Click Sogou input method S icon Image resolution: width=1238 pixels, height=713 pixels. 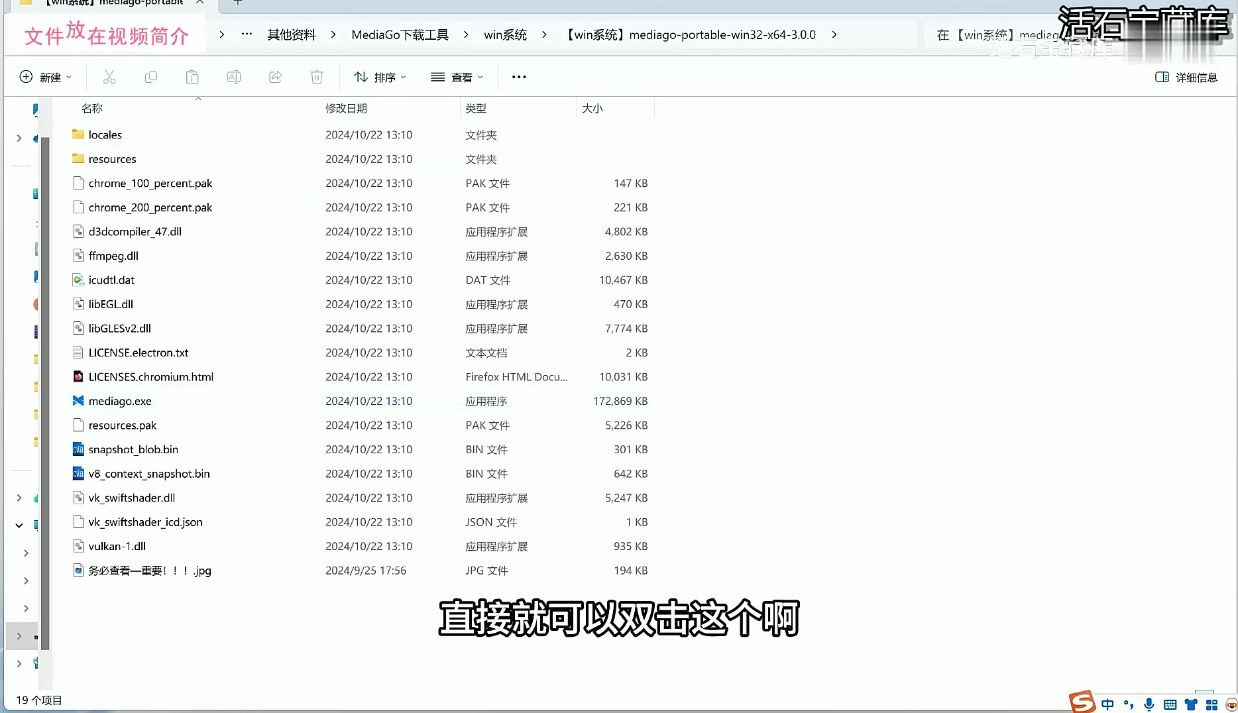click(1082, 702)
